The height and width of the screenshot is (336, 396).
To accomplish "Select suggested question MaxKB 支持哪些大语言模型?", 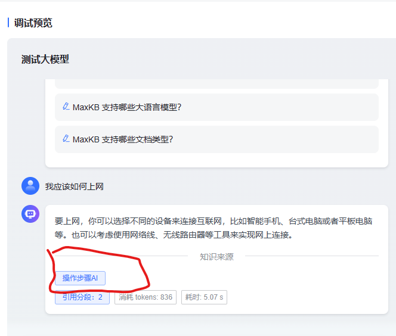I will [216, 107].
